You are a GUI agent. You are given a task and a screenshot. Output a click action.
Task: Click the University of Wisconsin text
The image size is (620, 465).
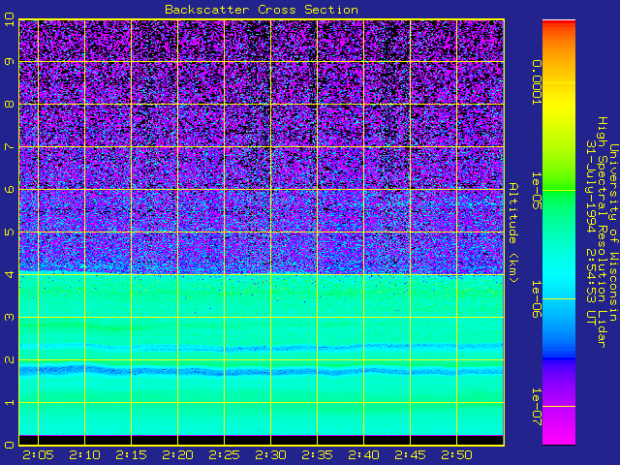613,232
